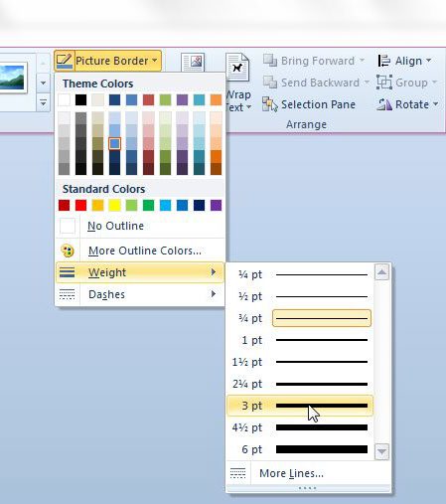The image size is (446, 504).
Task: Go to next row of picture styles
Action: (43, 83)
